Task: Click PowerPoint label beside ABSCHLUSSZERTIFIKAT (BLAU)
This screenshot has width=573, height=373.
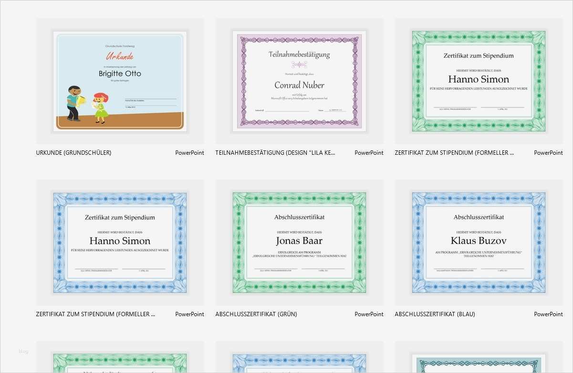Action: 548,314
